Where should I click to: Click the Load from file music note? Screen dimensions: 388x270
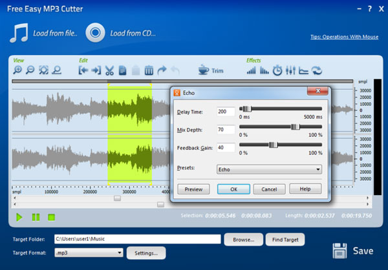[19, 33]
